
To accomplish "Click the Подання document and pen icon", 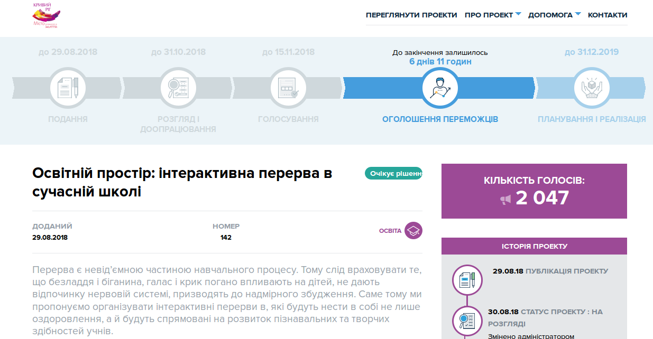I will click(68, 88).
